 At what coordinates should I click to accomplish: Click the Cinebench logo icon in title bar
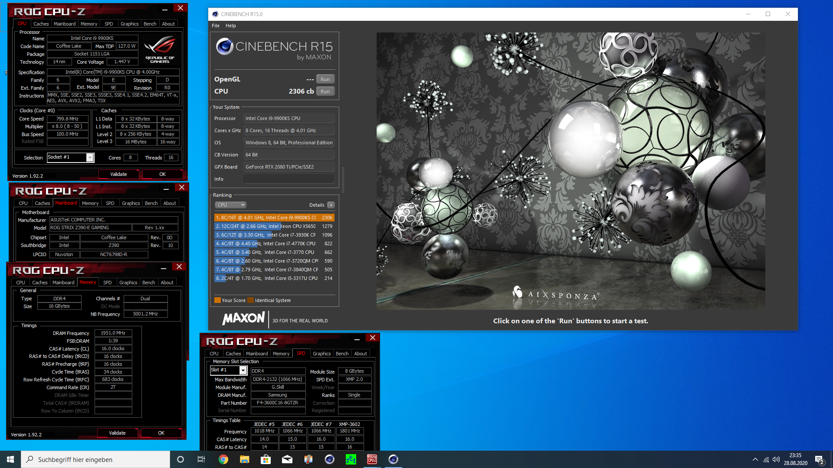(215, 14)
